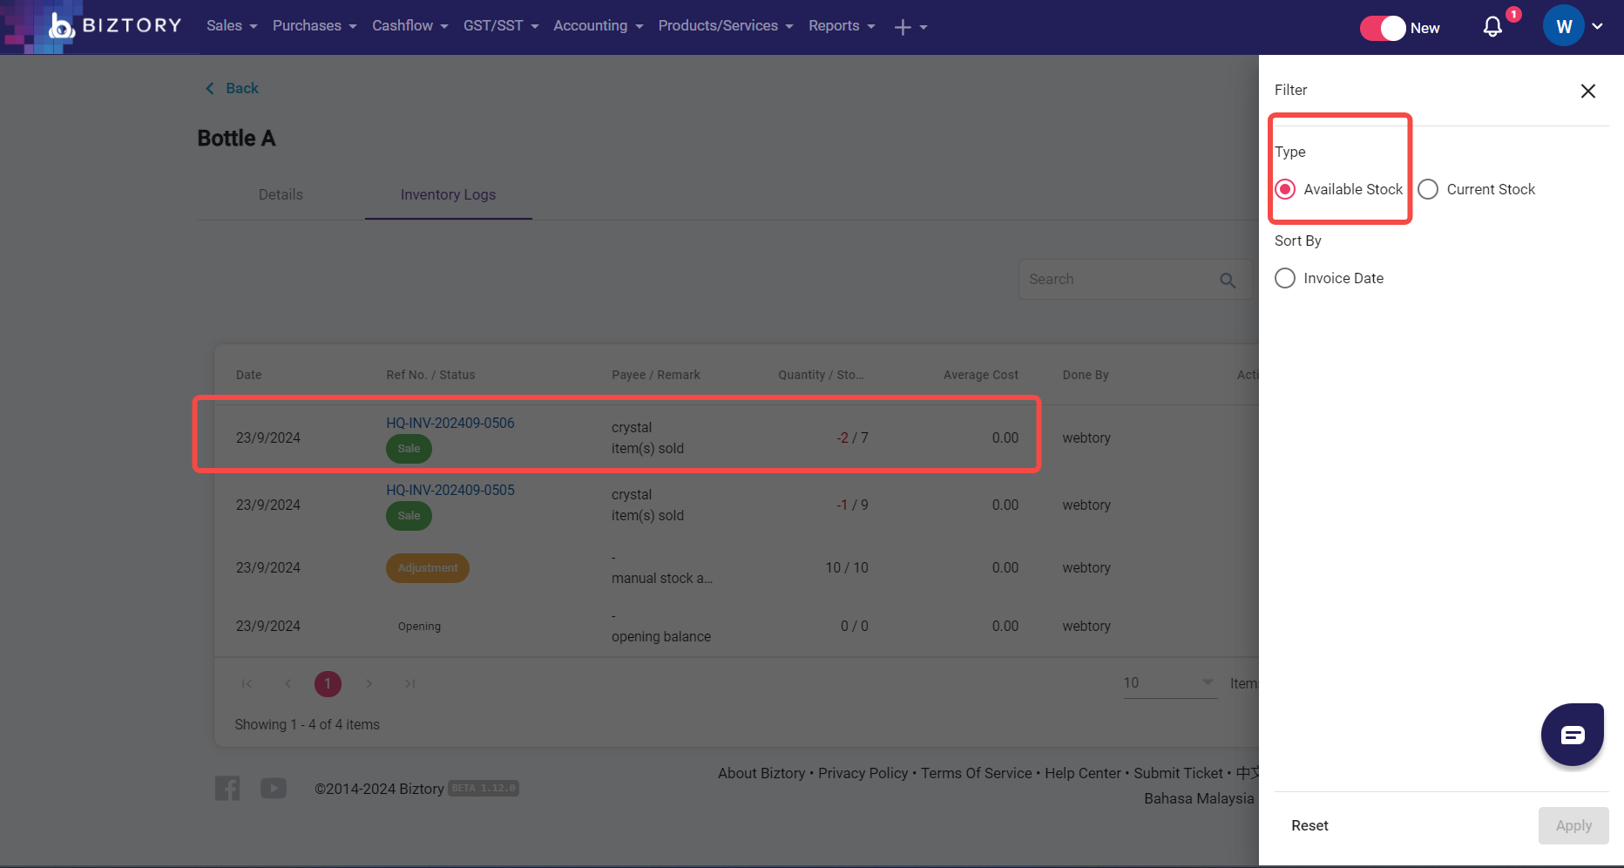
Task: Open the Terms Of Service link
Action: (x=977, y=773)
